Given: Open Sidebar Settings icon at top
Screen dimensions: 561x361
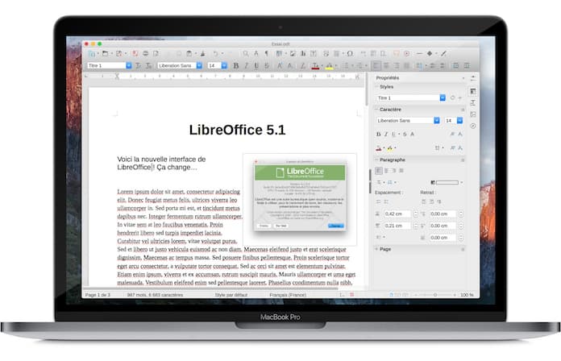Looking at the screenshot, I should tap(473, 78).
